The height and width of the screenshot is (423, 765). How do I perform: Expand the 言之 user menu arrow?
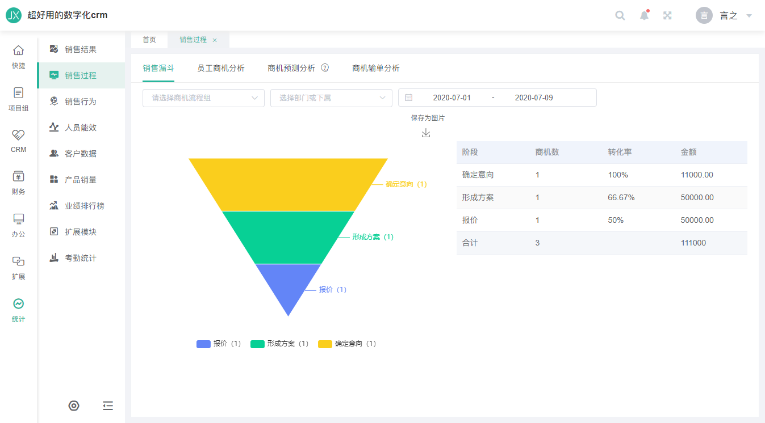tap(749, 16)
